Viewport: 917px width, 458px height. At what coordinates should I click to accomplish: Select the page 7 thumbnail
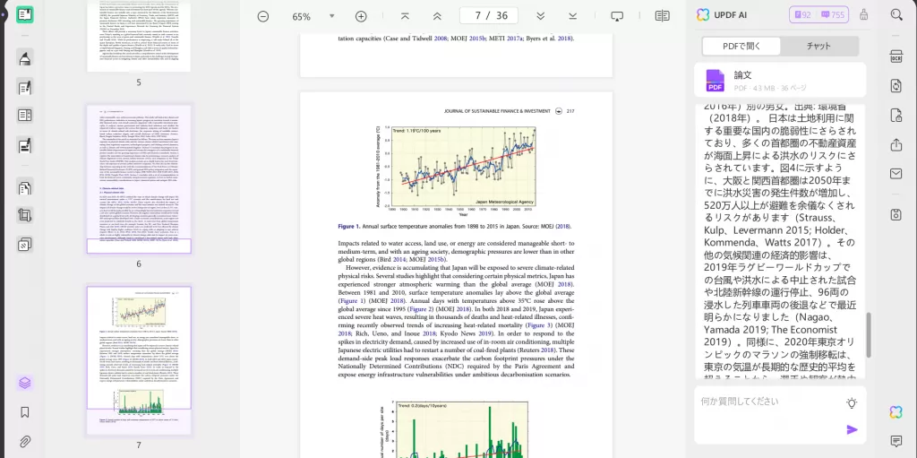pos(139,360)
